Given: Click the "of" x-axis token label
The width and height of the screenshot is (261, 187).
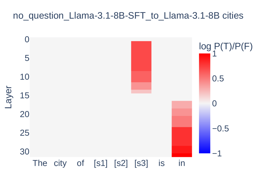Looking at the screenshot, I should (x=81, y=163).
